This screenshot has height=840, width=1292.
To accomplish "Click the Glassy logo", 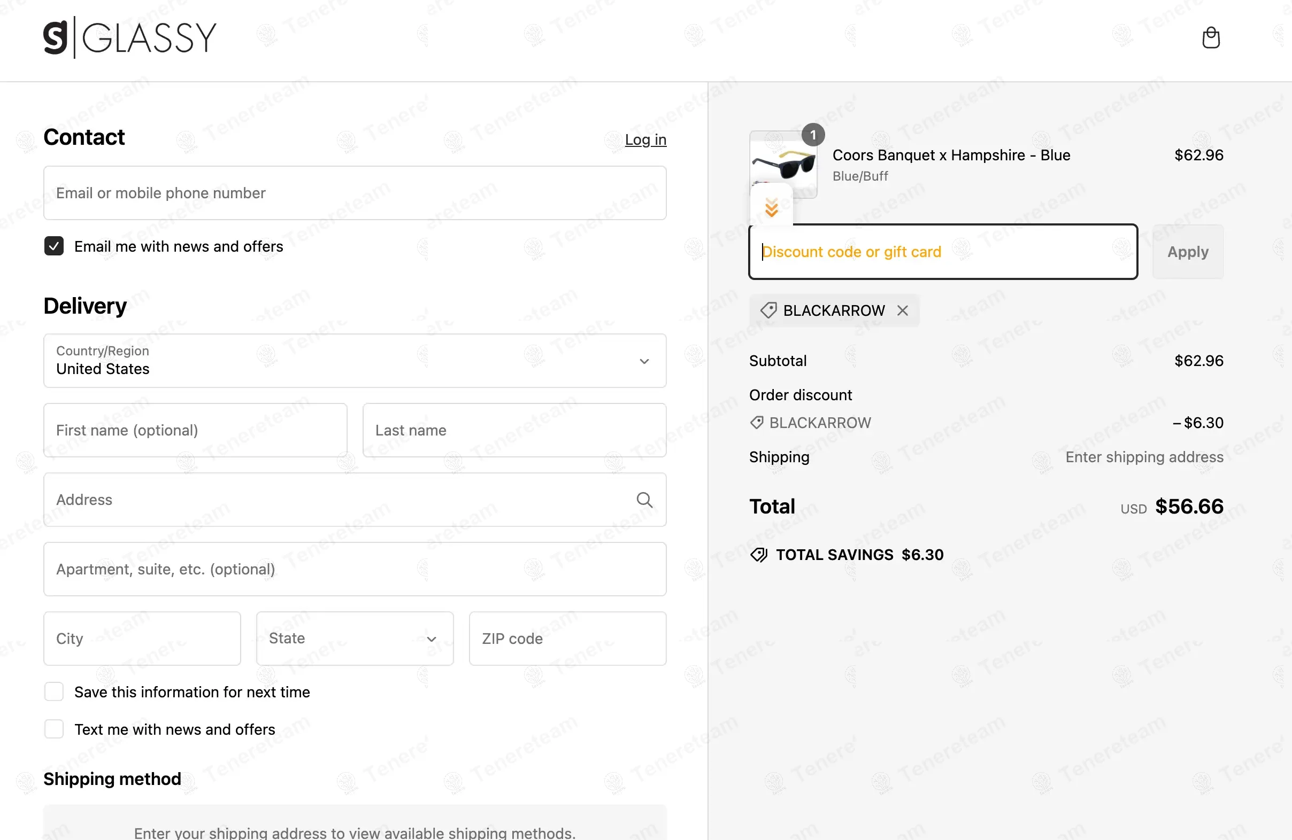I will 130,37.
